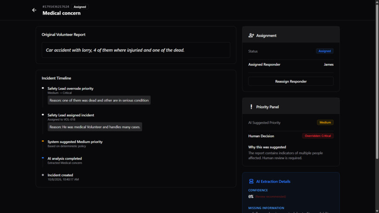Click the 'Medium → Critical' change text
The image size is (379, 213).
(x=59, y=93)
